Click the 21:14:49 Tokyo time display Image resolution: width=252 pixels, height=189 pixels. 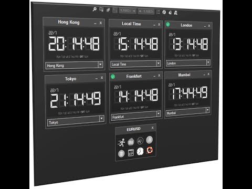(76, 99)
